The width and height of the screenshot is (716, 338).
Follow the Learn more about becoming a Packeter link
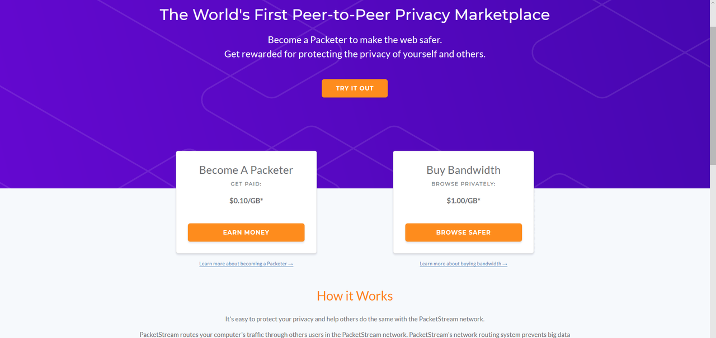pyautogui.click(x=246, y=264)
